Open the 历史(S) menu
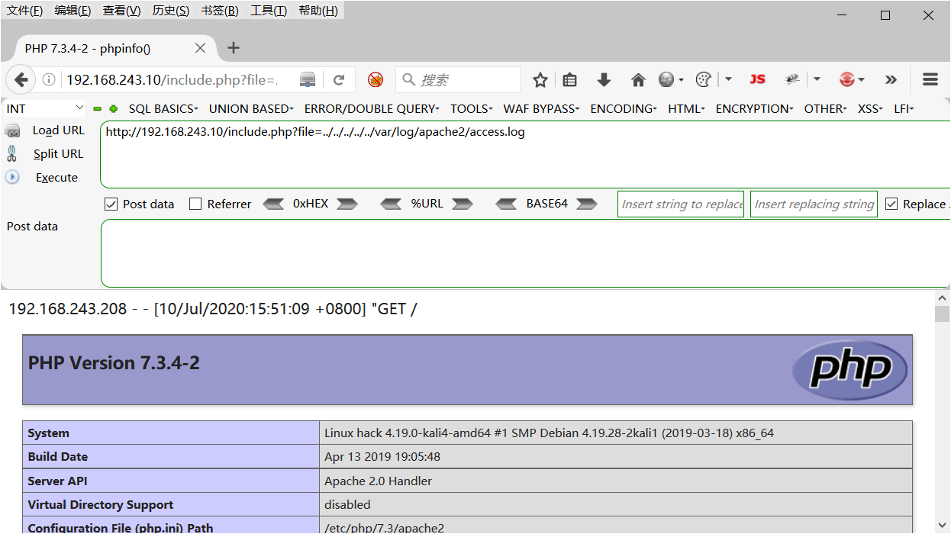Image resolution: width=951 pixels, height=534 pixels. coord(171,11)
